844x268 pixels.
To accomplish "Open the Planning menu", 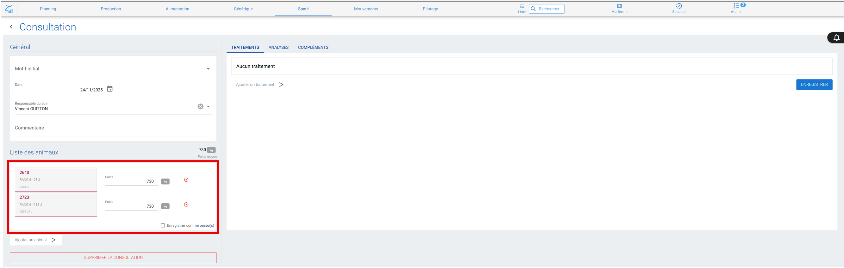I will 48,9.
